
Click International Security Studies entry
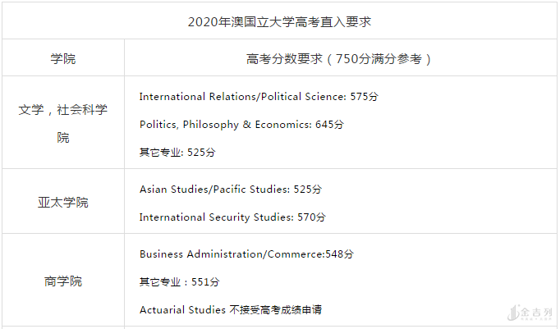[x=216, y=217]
